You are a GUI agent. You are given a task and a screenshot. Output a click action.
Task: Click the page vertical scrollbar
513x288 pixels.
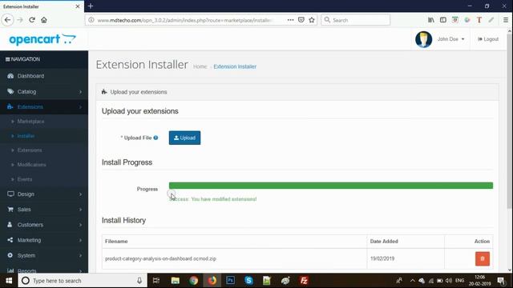[x=510, y=121]
